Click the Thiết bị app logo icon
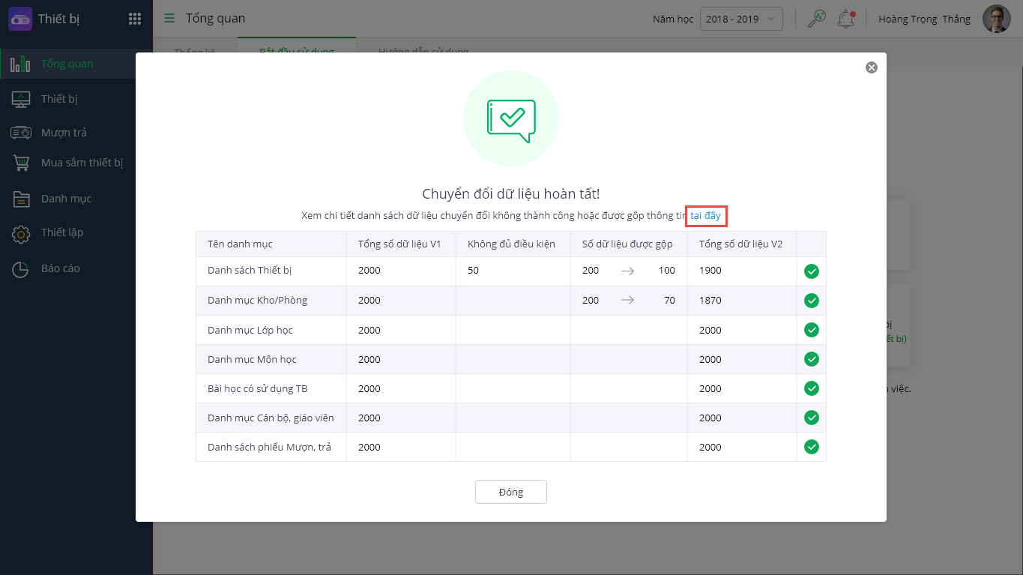1023x575 pixels. [x=19, y=19]
